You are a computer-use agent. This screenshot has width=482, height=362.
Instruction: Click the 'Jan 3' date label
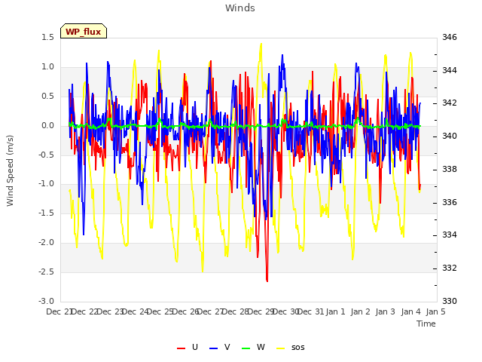pos(386,311)
